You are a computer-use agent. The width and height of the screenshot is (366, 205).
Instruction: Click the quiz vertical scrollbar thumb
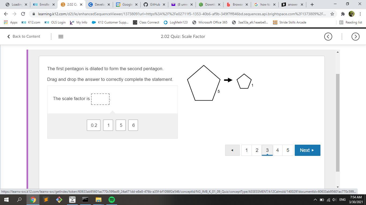[338, 123]
